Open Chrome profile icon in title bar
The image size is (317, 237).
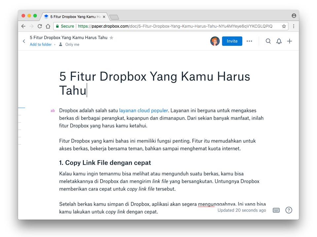[294, 16]
